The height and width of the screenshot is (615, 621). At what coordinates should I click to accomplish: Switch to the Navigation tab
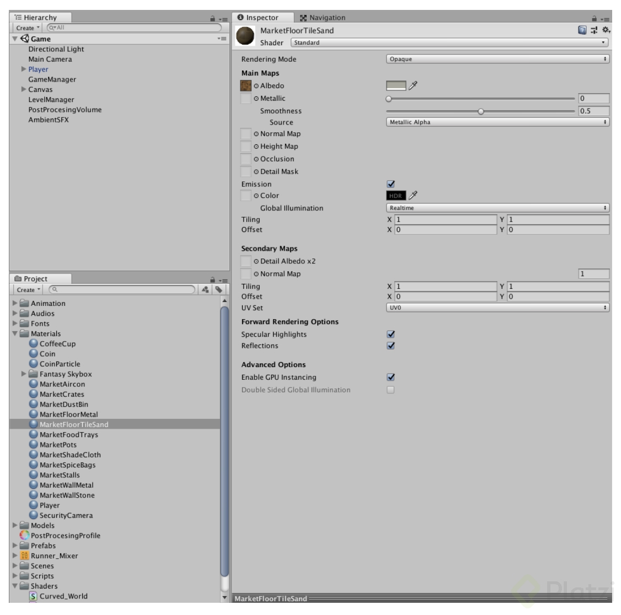pos(323,18)
